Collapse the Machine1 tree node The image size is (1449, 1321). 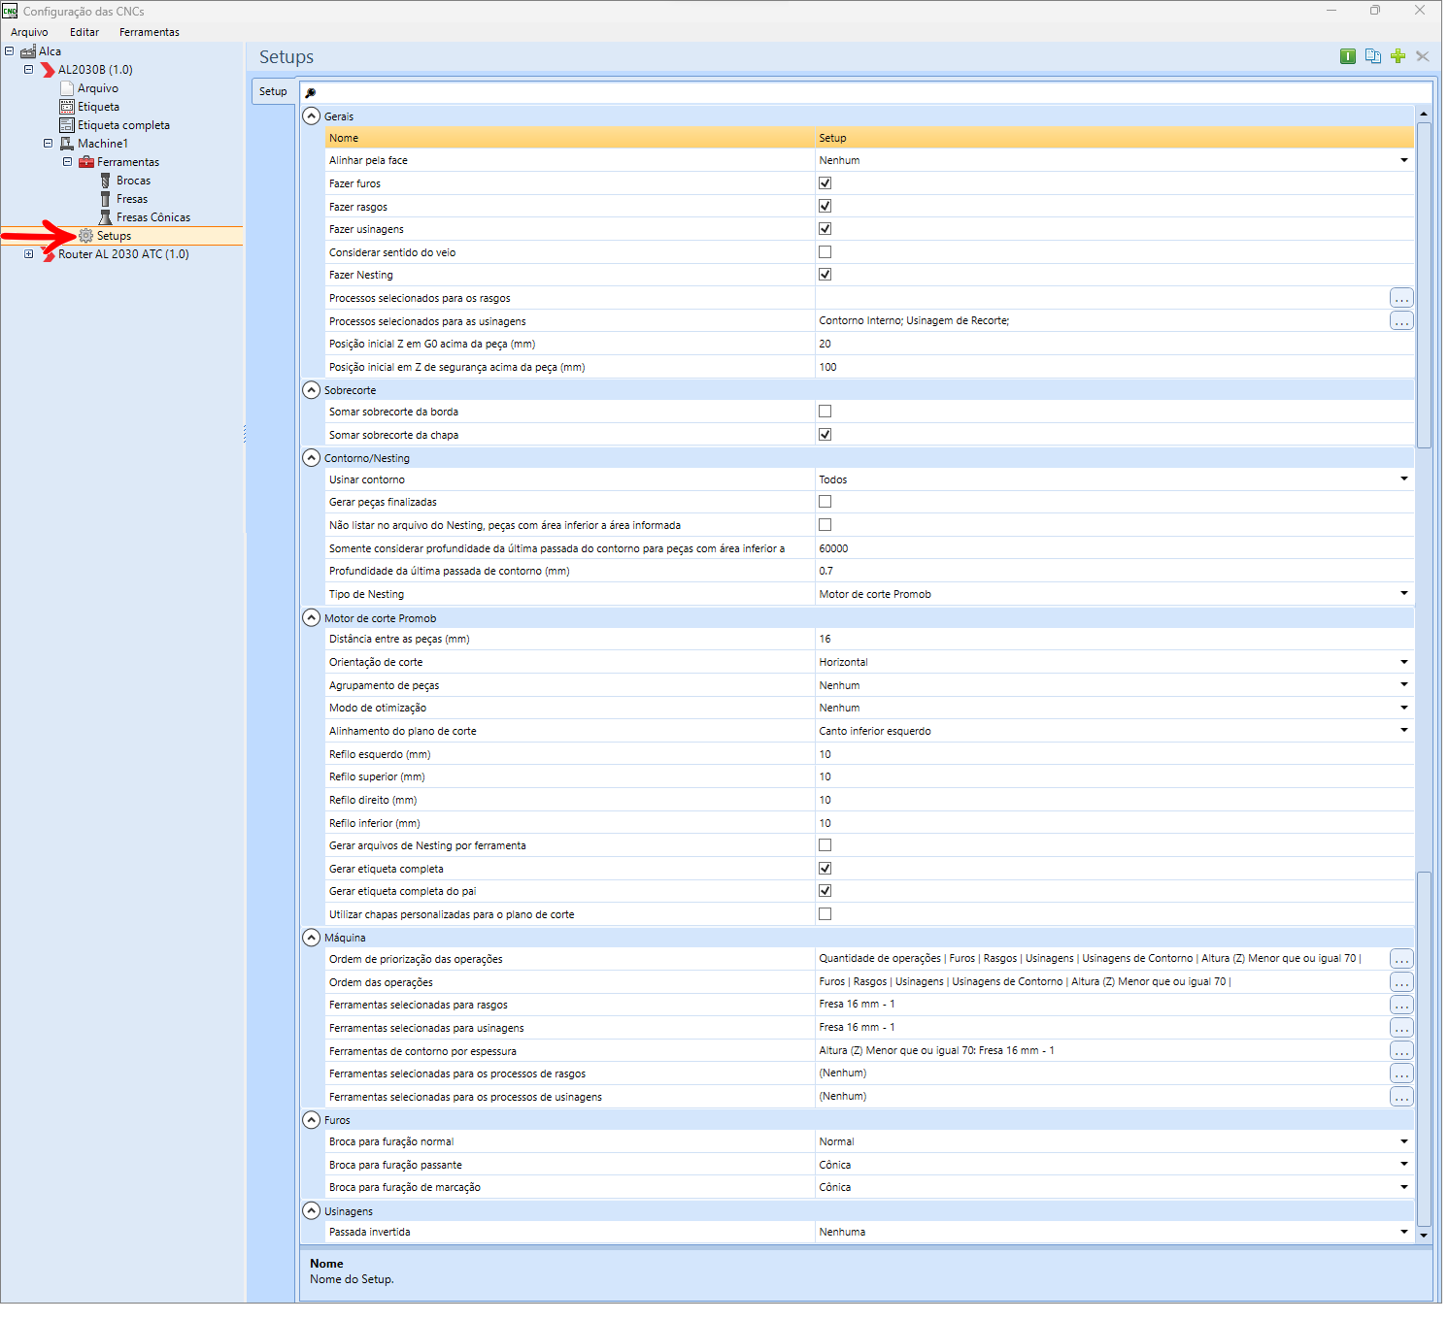pos(48,144)
